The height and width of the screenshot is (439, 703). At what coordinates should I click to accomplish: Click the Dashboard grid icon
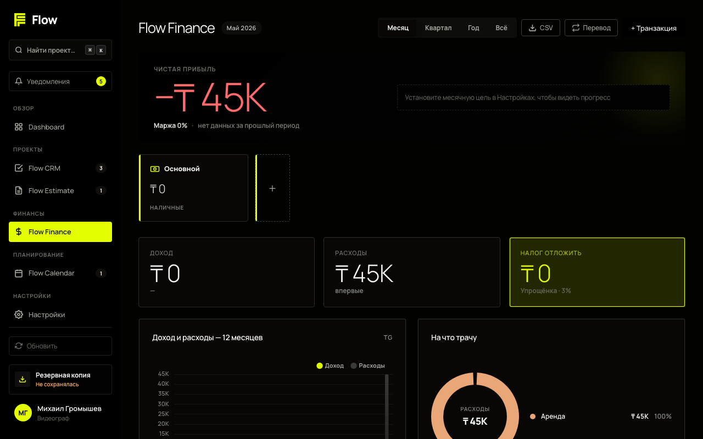(19, 127)
